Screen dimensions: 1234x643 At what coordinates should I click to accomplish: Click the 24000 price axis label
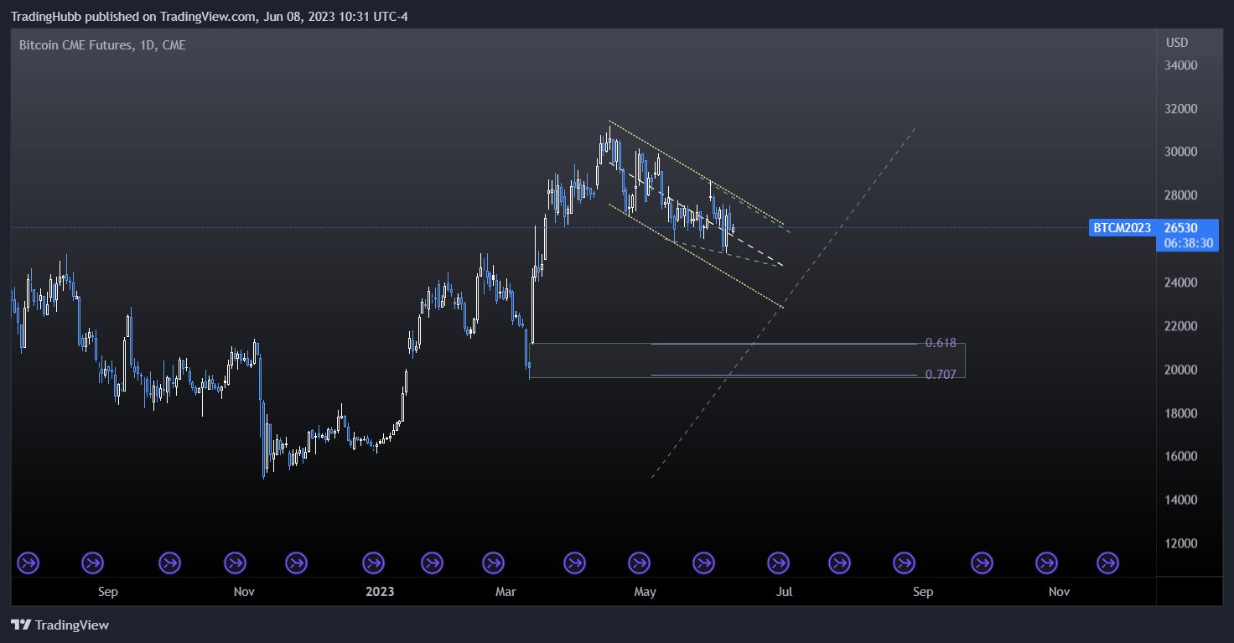point(1180,283)
